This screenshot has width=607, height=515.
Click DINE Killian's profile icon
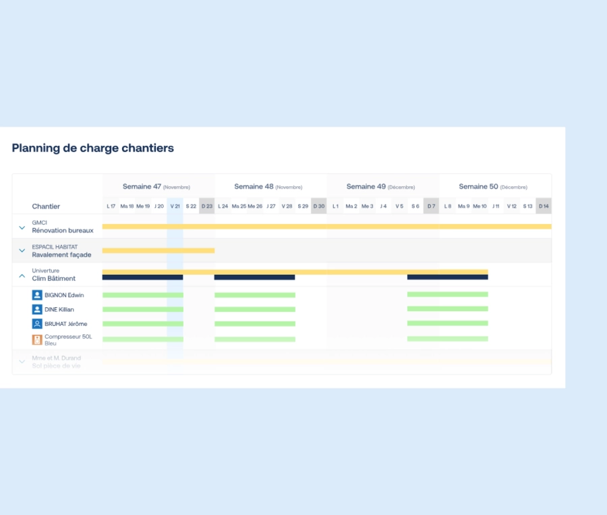(37, 309)
